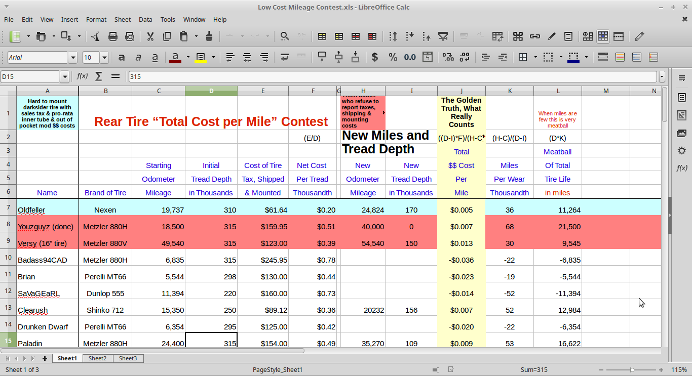The width and height of the screenshot is (692, 376).
Task: Expand the font name dropdown
Action: [x=73, y=58]
